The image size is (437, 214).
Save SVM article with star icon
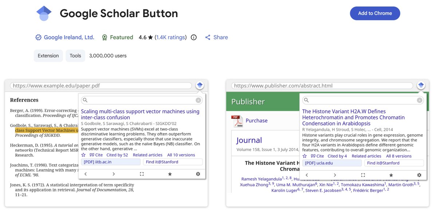click(x=83, y=155)
